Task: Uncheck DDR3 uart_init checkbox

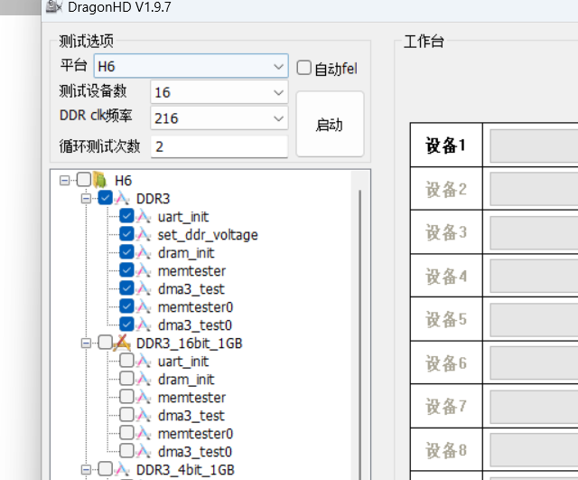Action: pos(126,216)
